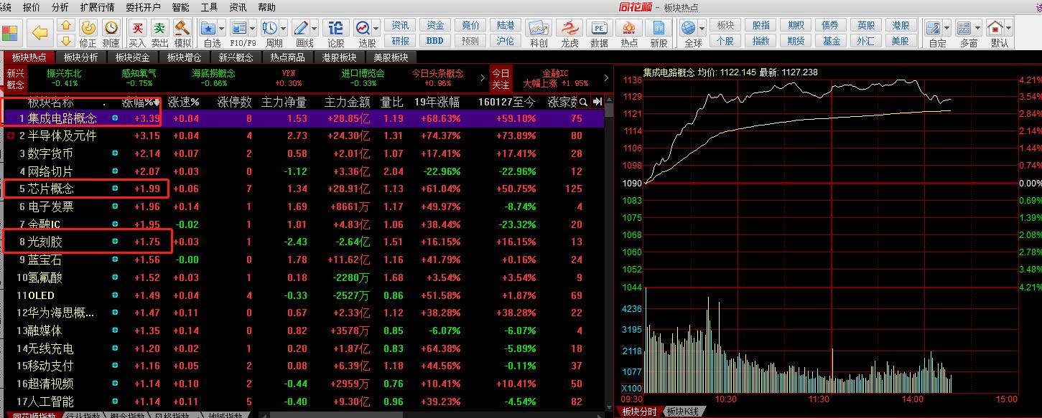1042x418 pixels.
Task: Click the 资讯 button
Action: 400,25
